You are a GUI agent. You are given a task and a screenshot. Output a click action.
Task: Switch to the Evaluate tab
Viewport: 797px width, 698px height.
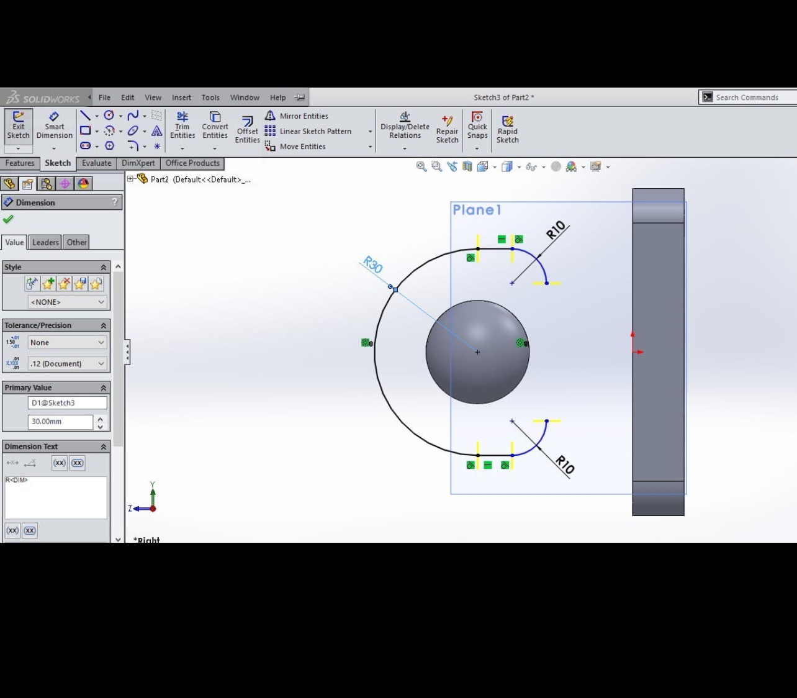97,163
